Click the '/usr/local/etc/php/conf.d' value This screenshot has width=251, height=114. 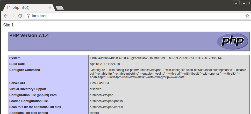(x=106, y=107)
